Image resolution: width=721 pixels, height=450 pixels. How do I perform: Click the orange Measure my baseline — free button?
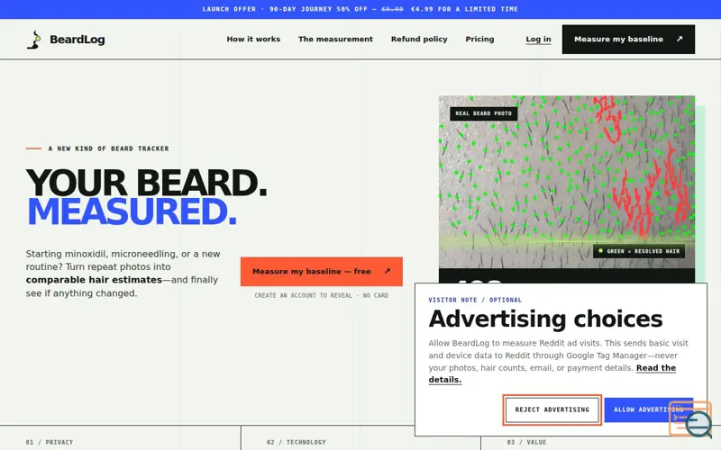(x=322, y=272)
